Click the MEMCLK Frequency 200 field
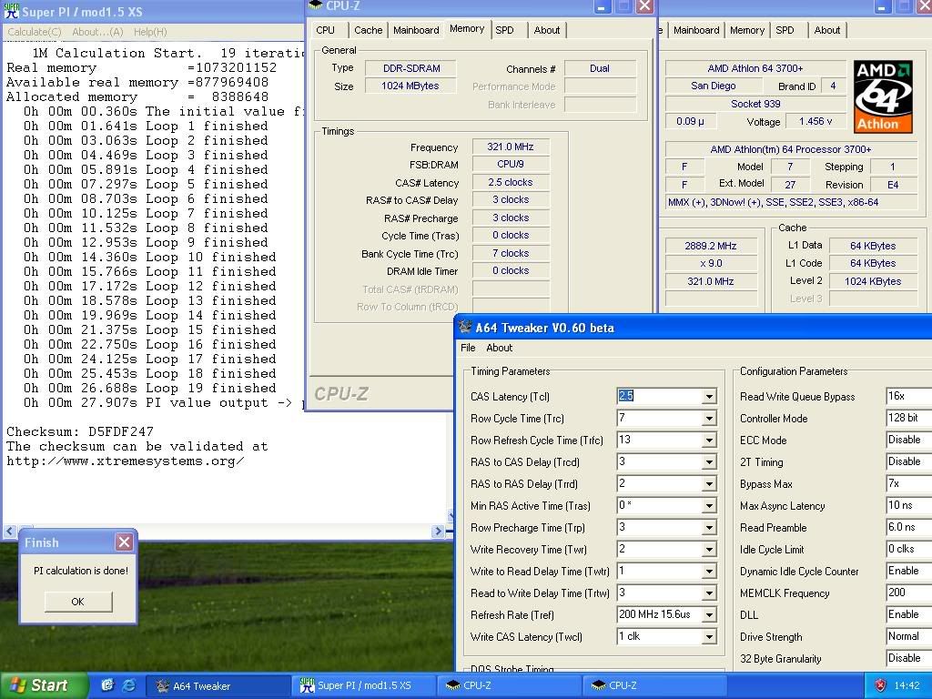The width and height of the screenshot is (932, 699). click(909, 593)
